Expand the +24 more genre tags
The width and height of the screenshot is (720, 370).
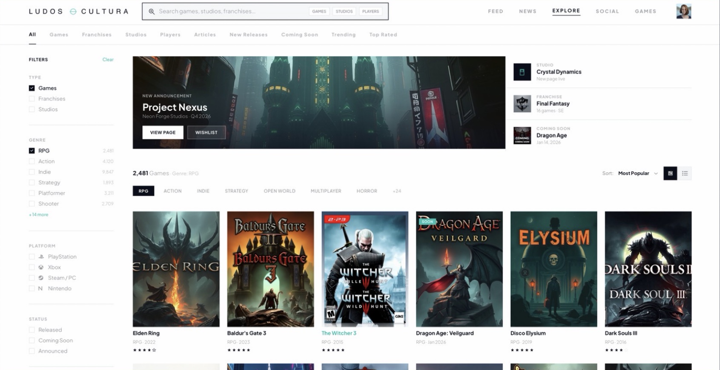tap(397, 191)
